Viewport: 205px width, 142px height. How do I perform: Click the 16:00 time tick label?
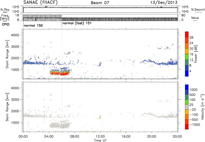(x=126, y=137)
